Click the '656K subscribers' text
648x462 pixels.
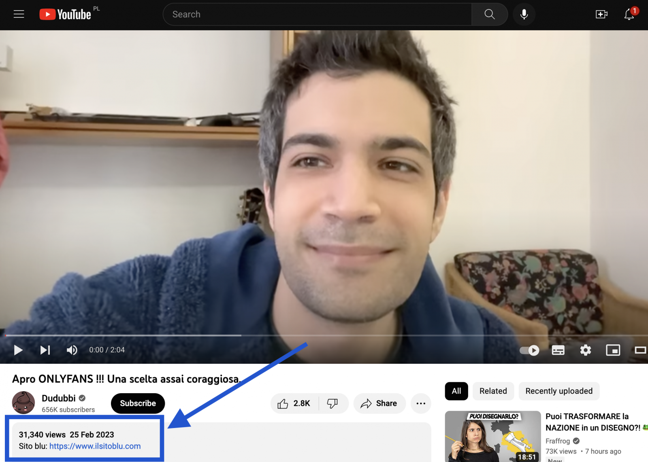pos(68,410)
